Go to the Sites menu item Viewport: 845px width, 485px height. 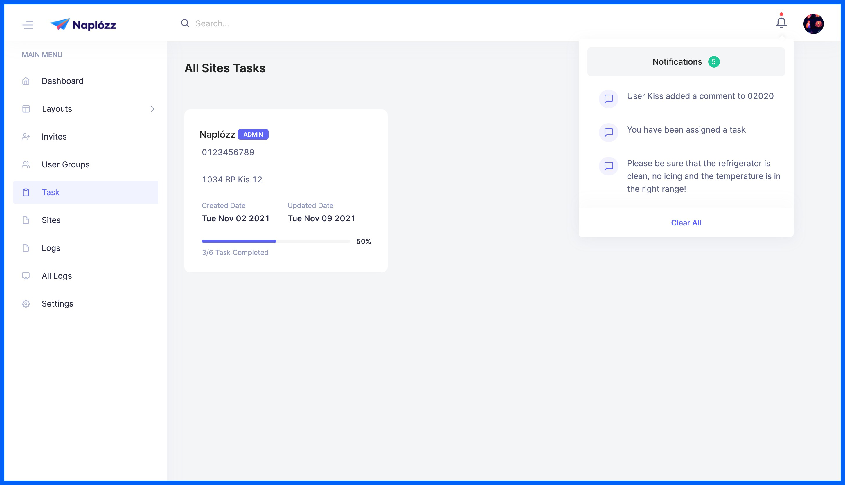pos(51,220)
